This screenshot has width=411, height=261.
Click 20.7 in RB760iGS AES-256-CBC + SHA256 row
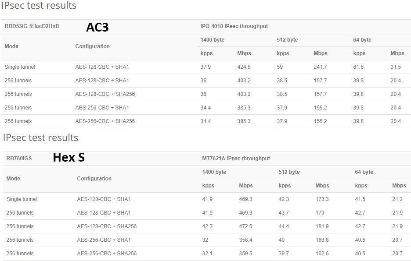click(397, 254)
